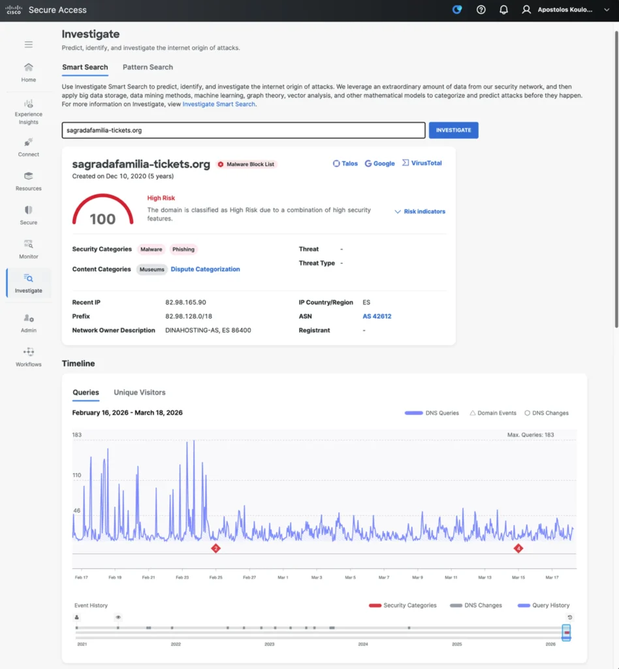Open the Monitor section icon
The height and width of the screenshot is (669, 619).
click(x=28, y=244)
